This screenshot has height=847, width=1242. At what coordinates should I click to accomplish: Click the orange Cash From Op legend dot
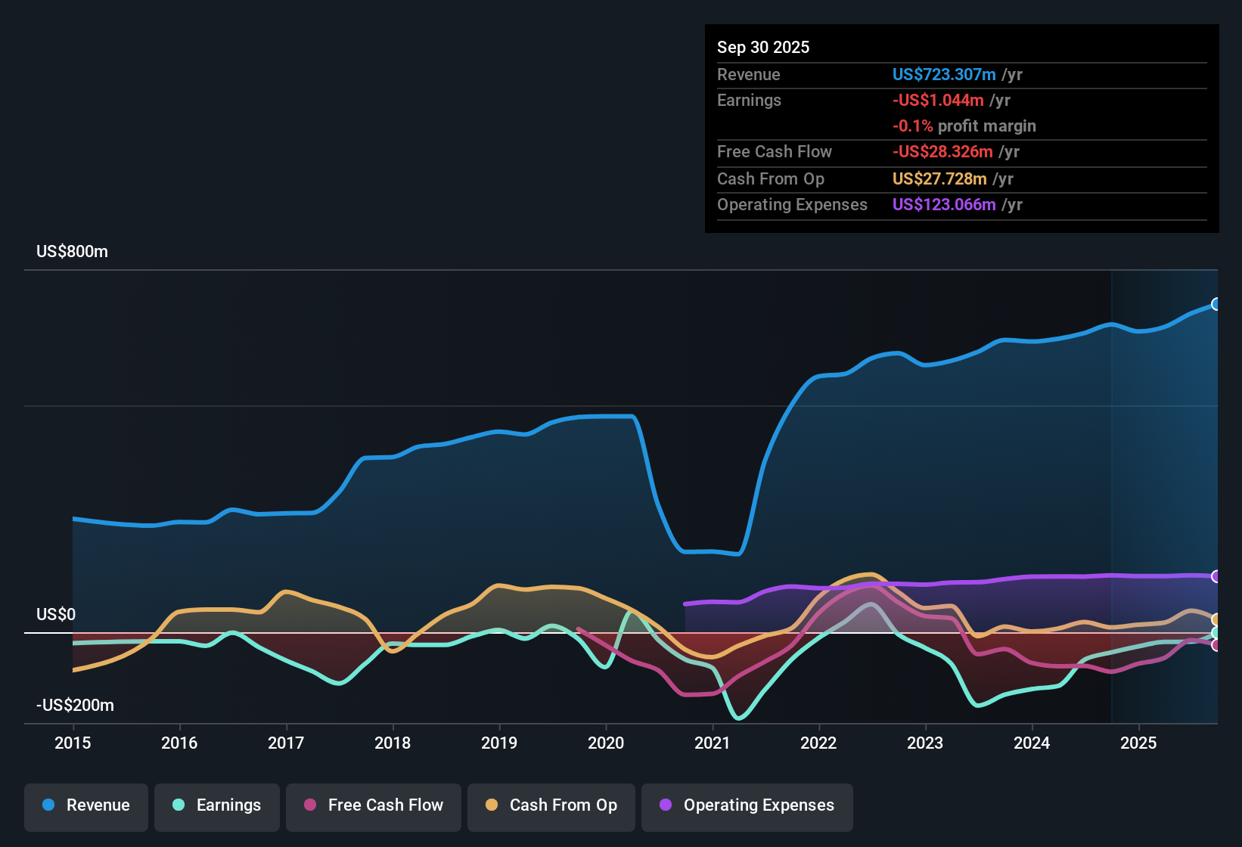click(492, 805)
